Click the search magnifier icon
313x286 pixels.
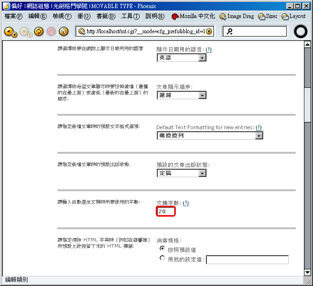click(x=229, y=31)
